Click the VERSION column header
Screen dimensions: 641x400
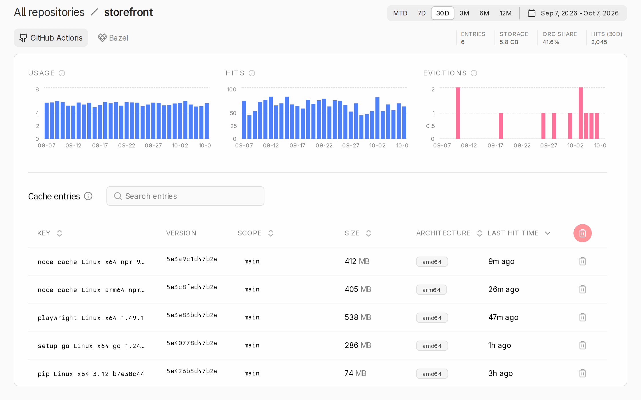181,233
